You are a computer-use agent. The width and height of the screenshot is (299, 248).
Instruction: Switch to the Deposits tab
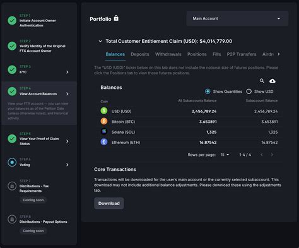[140, 54]
